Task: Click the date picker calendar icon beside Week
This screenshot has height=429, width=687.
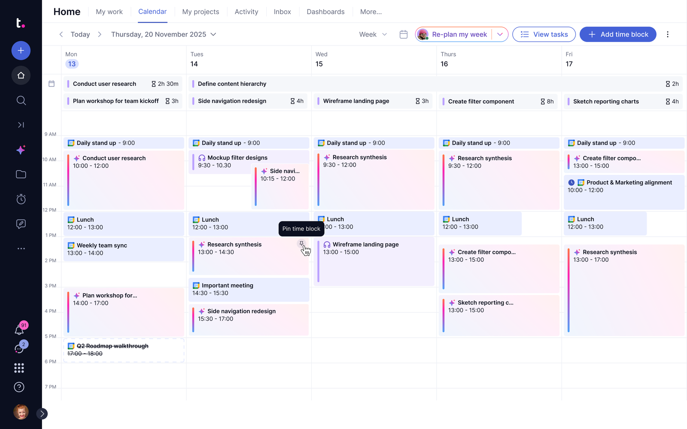Action: point(403,34)
